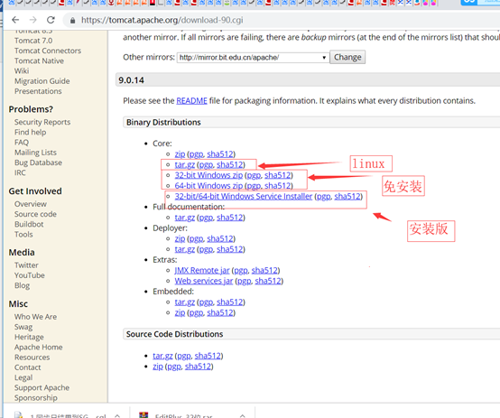Open the IRC sidebar link
500x418 pixels.
[20, 172]
